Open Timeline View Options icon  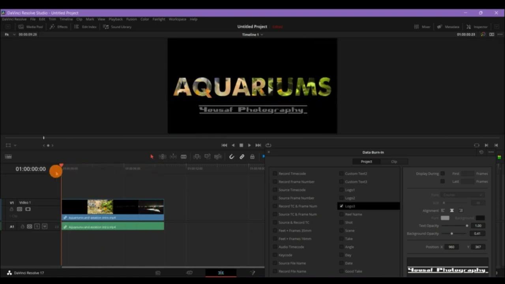point(8,157)
